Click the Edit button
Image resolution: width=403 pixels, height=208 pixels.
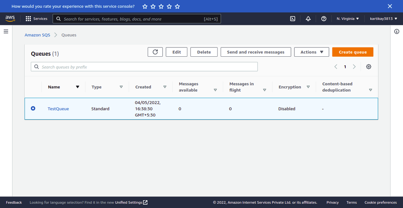click(x=177, y=52)
